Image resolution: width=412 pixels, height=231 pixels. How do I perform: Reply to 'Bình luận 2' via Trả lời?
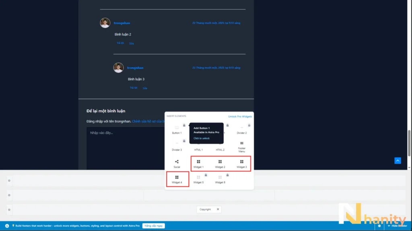pyautogui.click(x=120, y=43)
